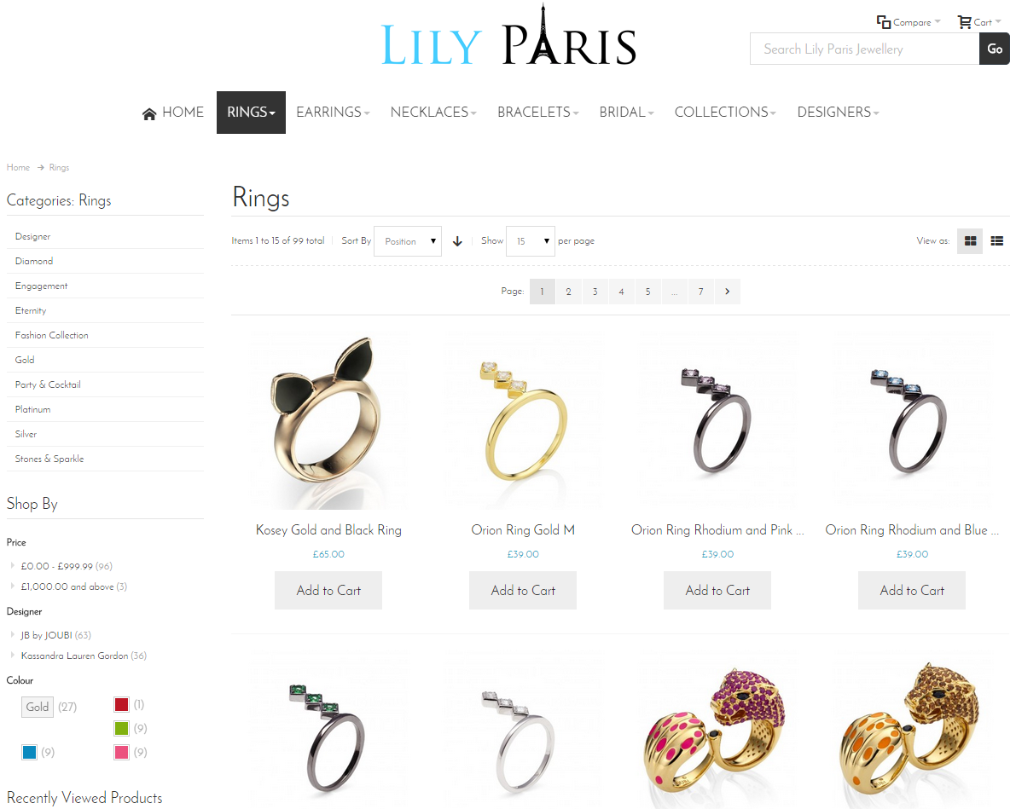Click the Home house icon

pos(149,113)
